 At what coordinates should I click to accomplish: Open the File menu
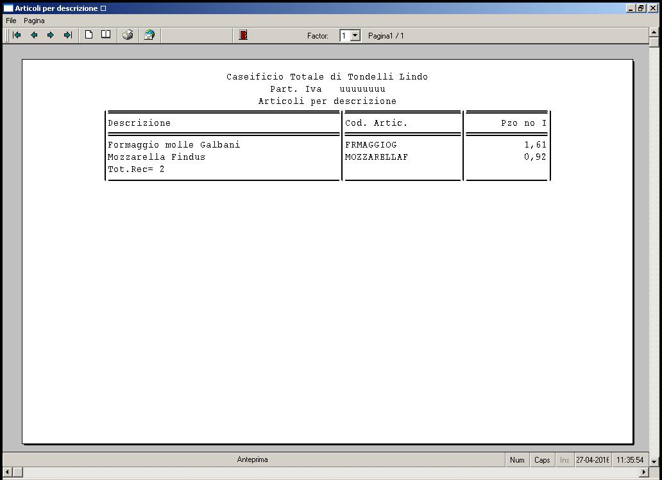click(x=11, y=21)
